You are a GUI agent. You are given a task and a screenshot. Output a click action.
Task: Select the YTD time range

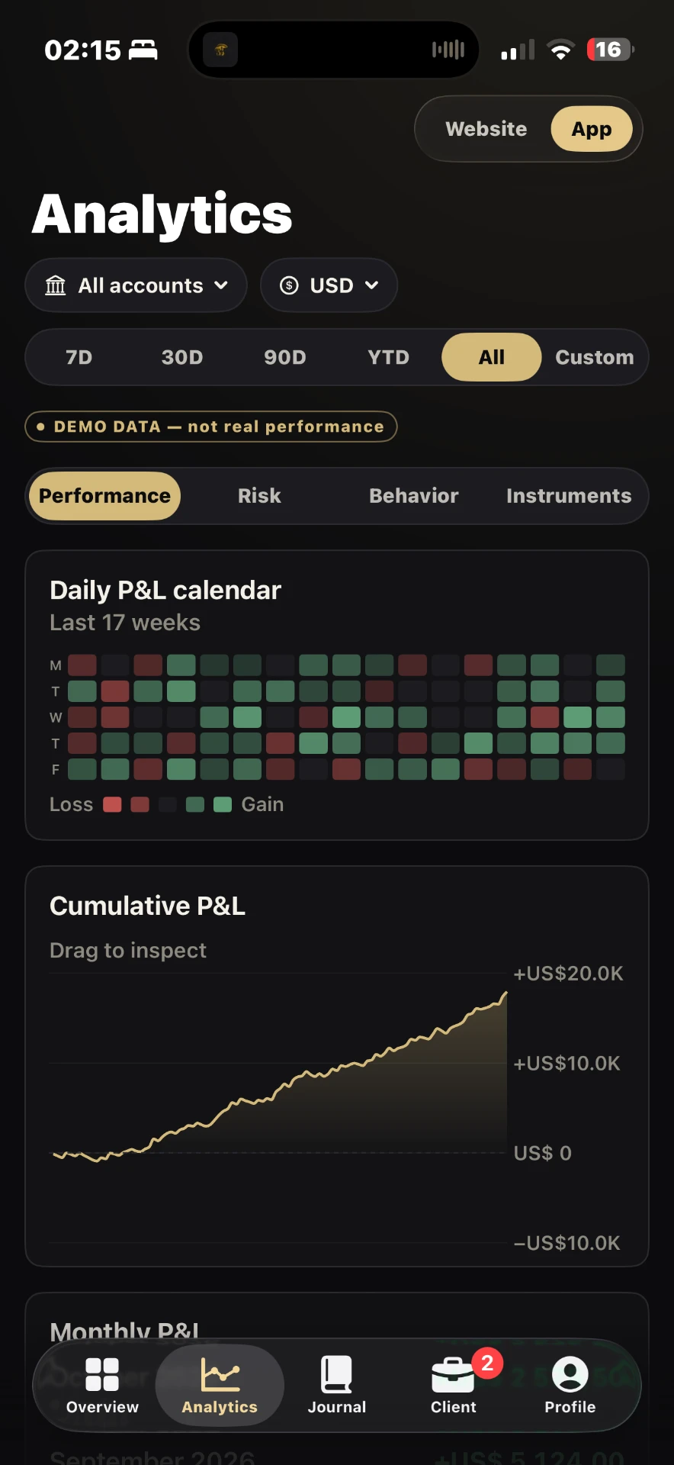389,357
